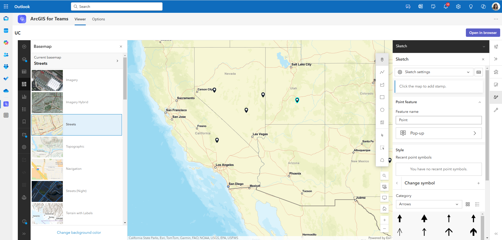Switch to the Options tab
502x240 pixels.
click(98, 19)
